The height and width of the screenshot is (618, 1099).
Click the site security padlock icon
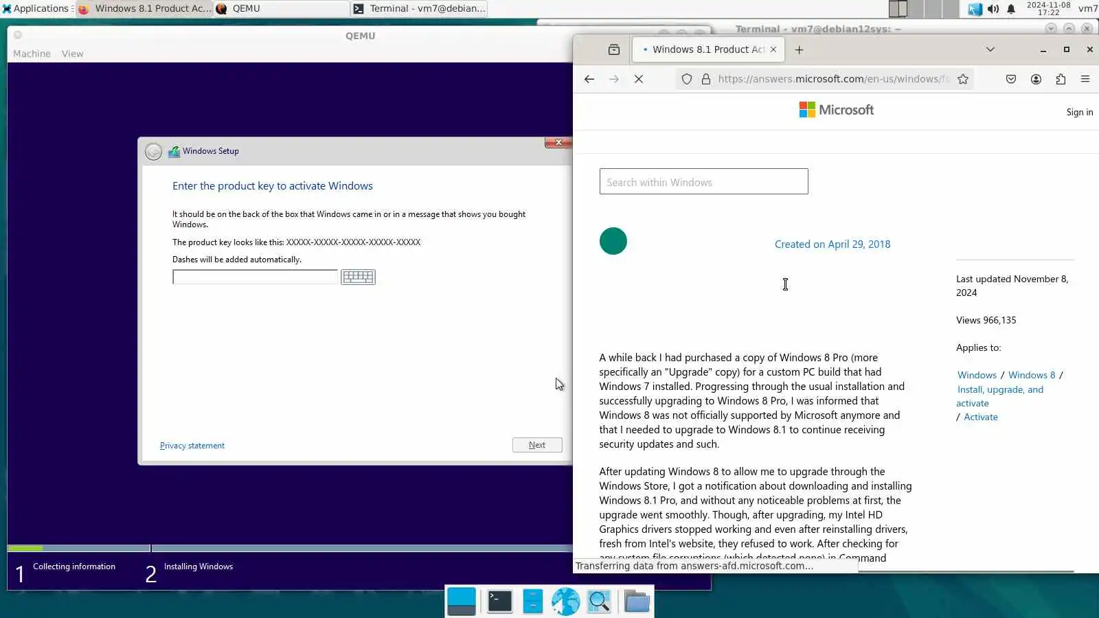(x=705, y=79)
